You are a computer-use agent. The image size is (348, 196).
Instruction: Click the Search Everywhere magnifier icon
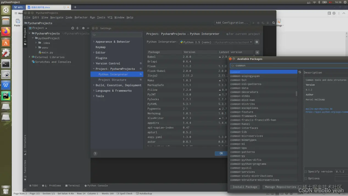274,23
